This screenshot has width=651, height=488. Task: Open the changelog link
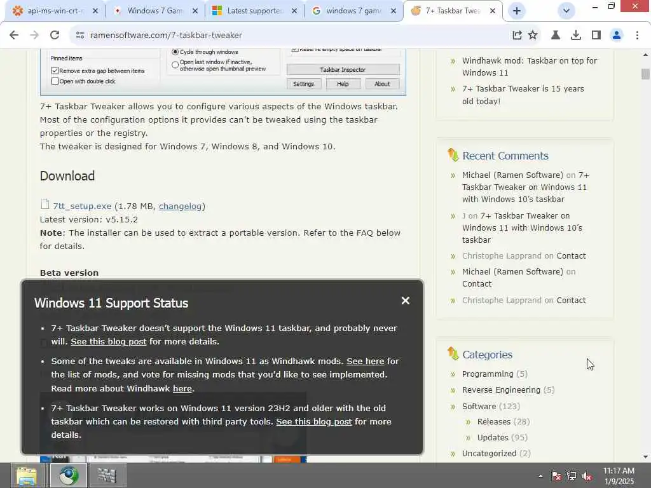click(x=180, y=207)
